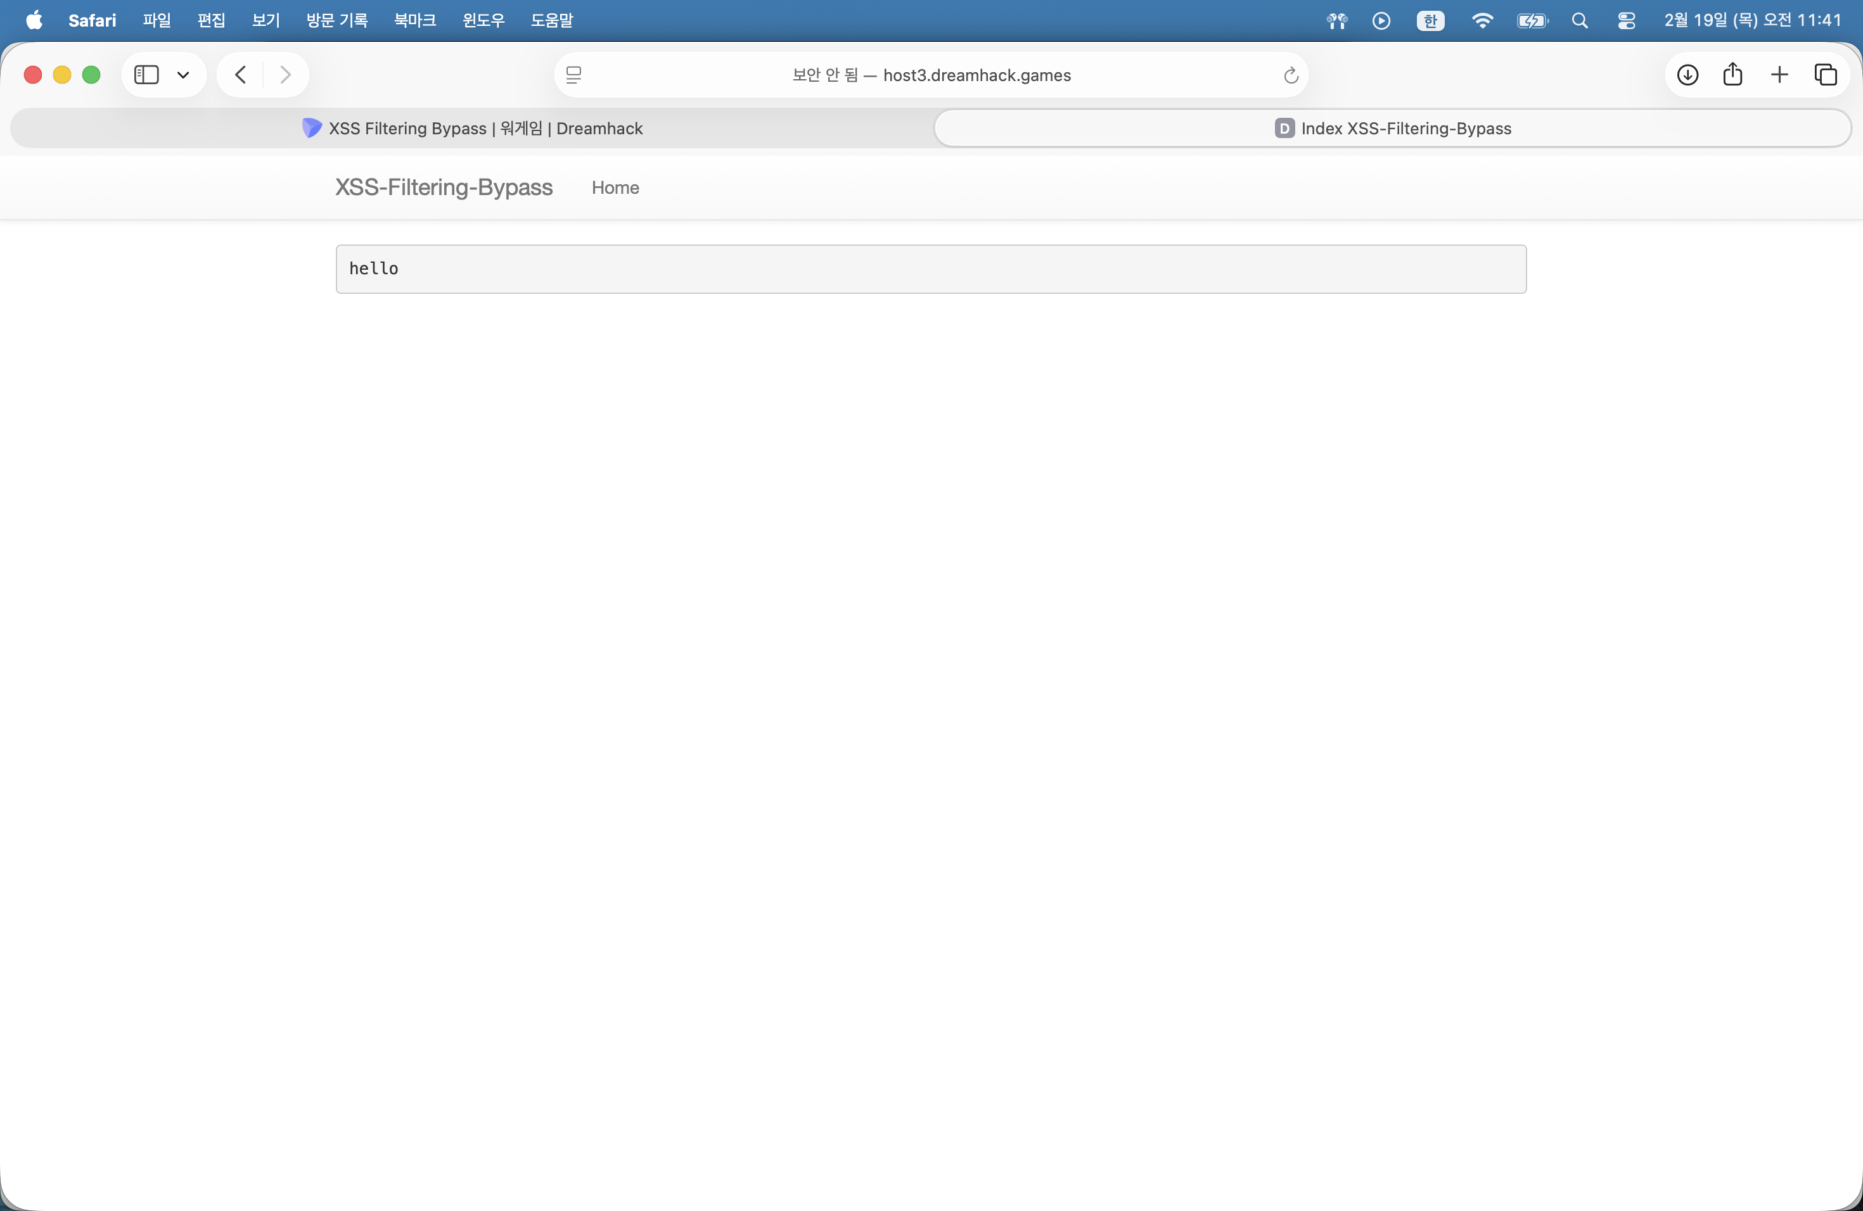This screenshot has width=1863, height=1211.
Task: Open the Home navigation link
Action: [615, 187]
